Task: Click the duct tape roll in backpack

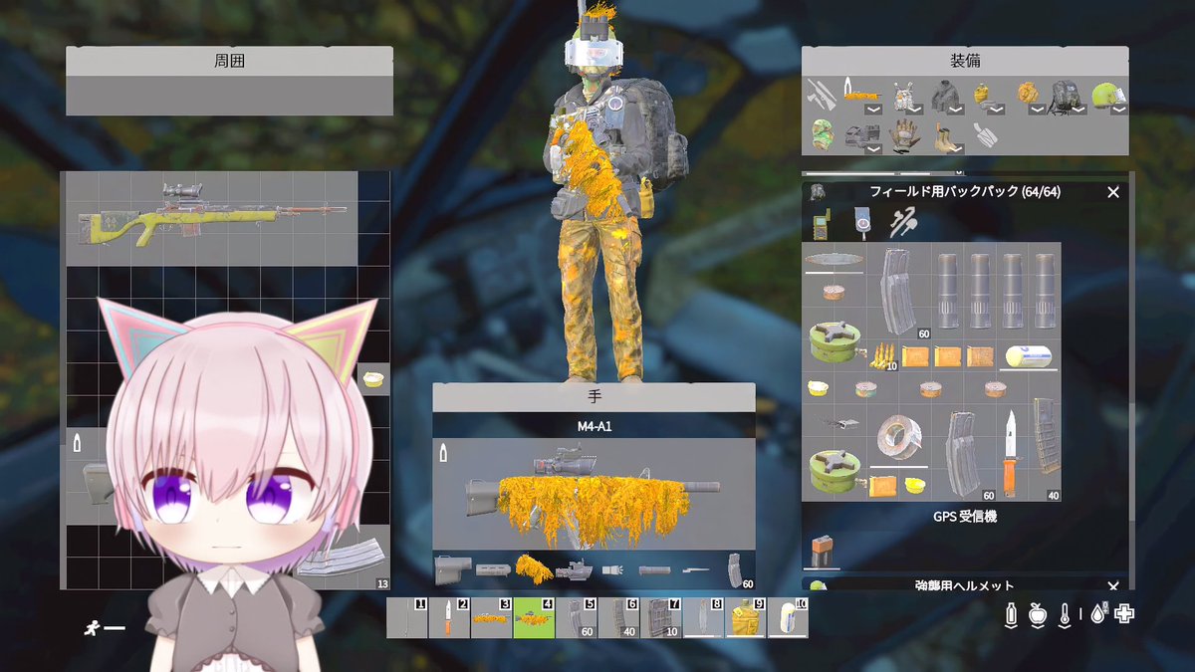Action: tap(898, 438)
